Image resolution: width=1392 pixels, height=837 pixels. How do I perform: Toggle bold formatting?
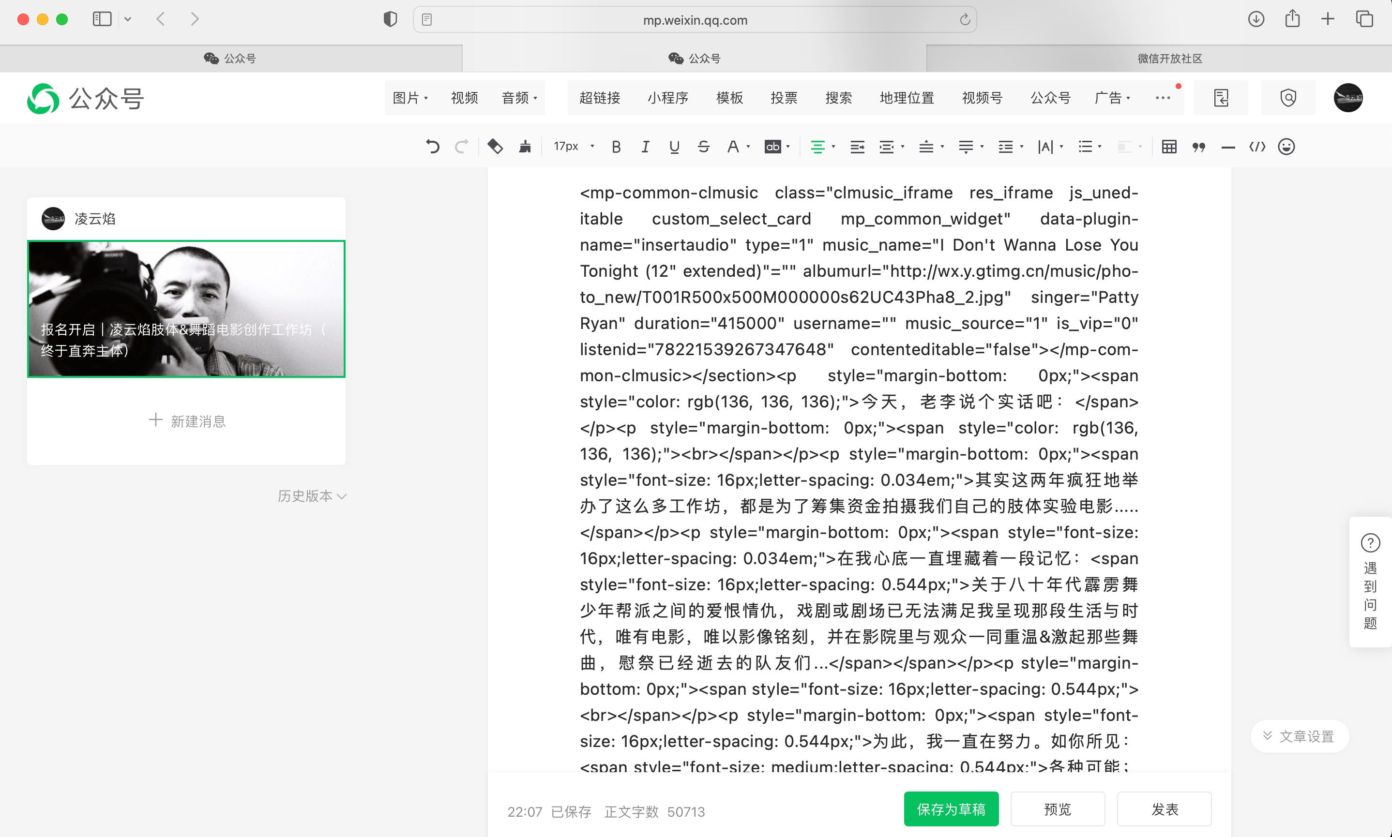click(x=616, y=147)
